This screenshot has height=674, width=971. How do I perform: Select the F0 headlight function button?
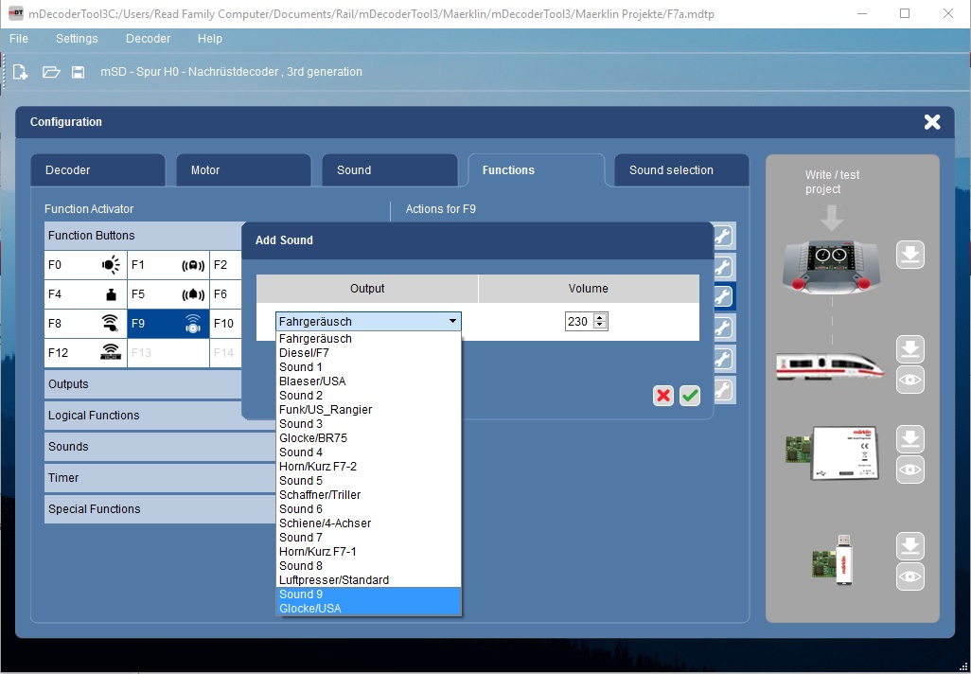tap(85, 265)
